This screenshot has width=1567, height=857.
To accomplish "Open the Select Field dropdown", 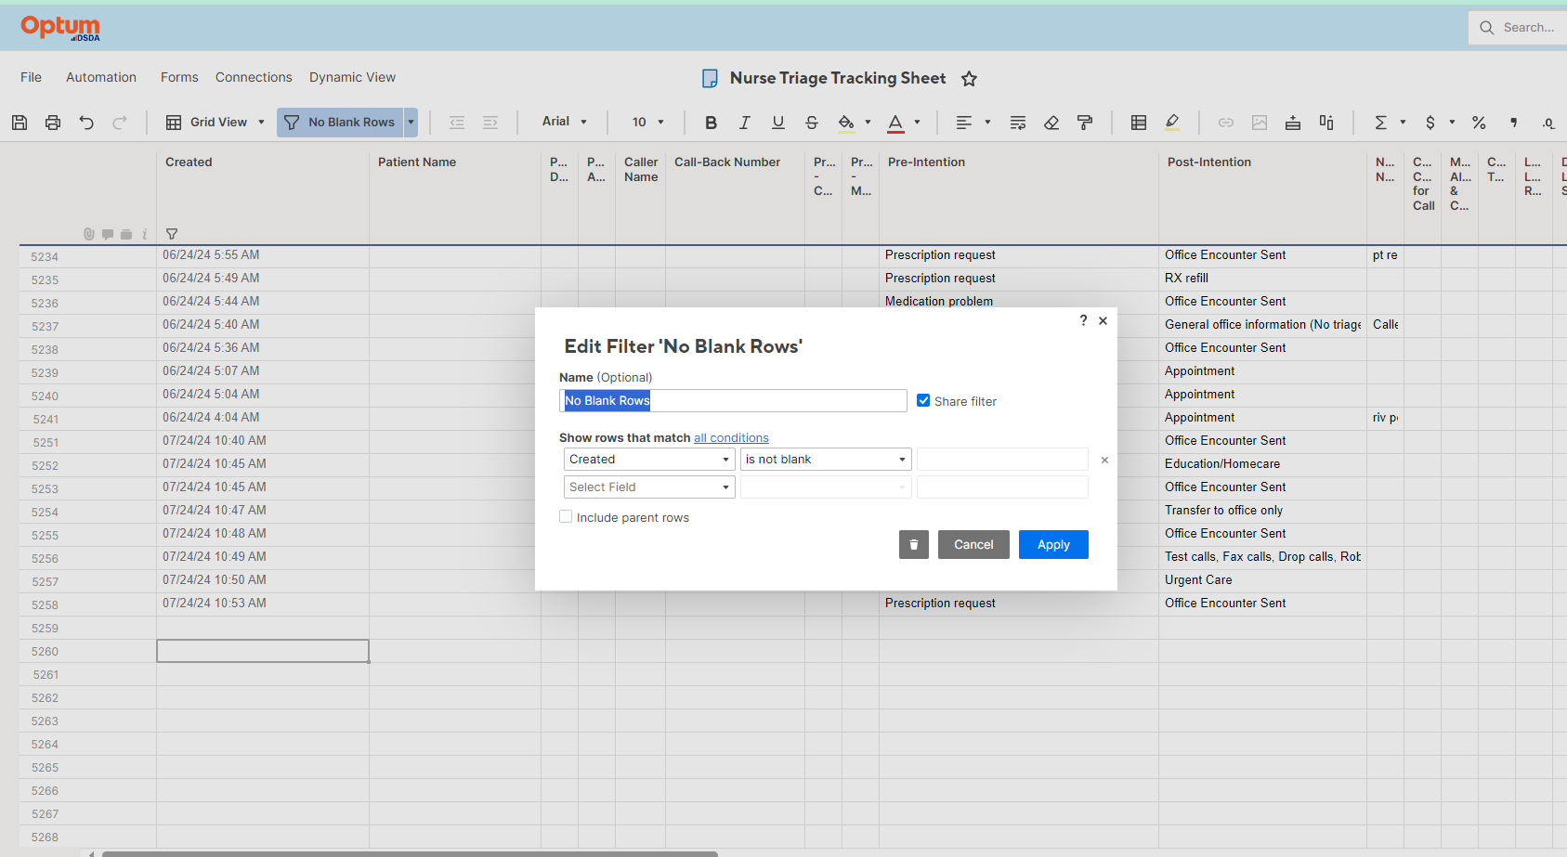I will pyautogui.click(x=649, y=487).
